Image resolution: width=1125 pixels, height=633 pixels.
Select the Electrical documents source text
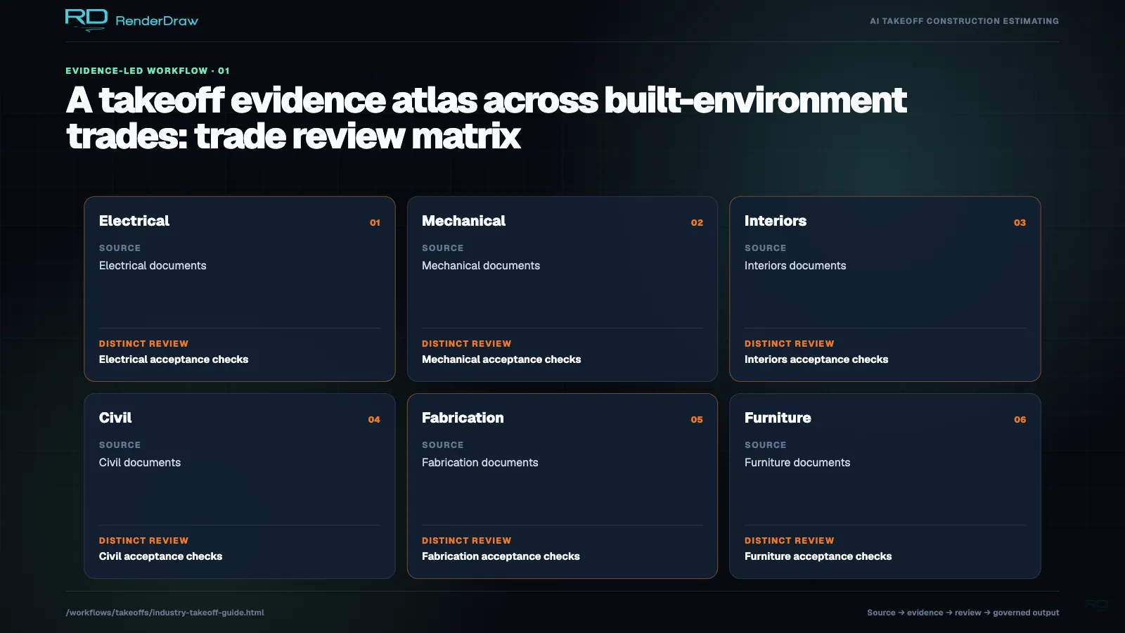pyautogui.click(x=153, y=265)
